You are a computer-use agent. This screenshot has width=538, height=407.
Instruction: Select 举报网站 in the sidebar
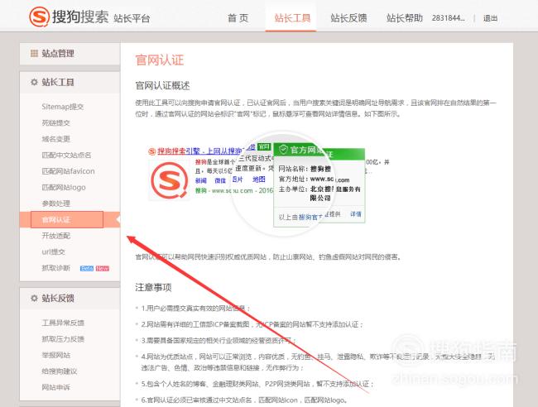[x=56, y=355]
